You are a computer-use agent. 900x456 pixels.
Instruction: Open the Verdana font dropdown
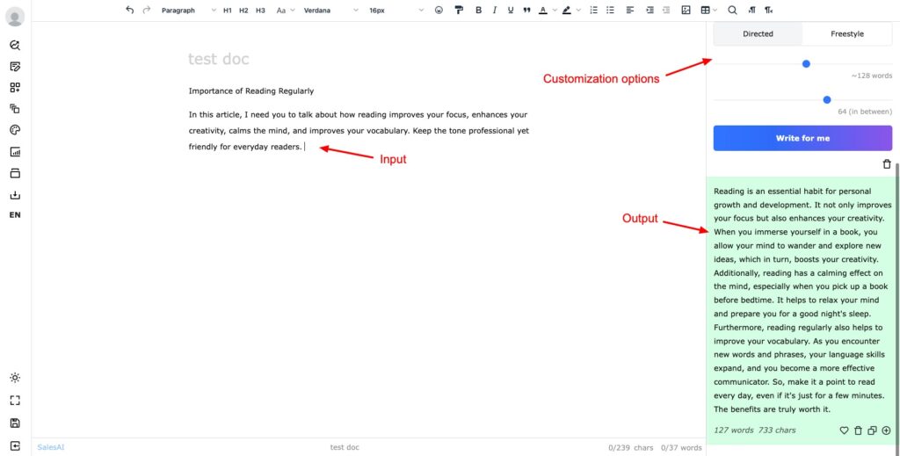click(330, 11)
